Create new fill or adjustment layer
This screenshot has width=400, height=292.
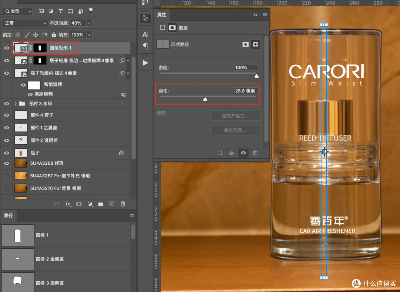tap(90, 204)
